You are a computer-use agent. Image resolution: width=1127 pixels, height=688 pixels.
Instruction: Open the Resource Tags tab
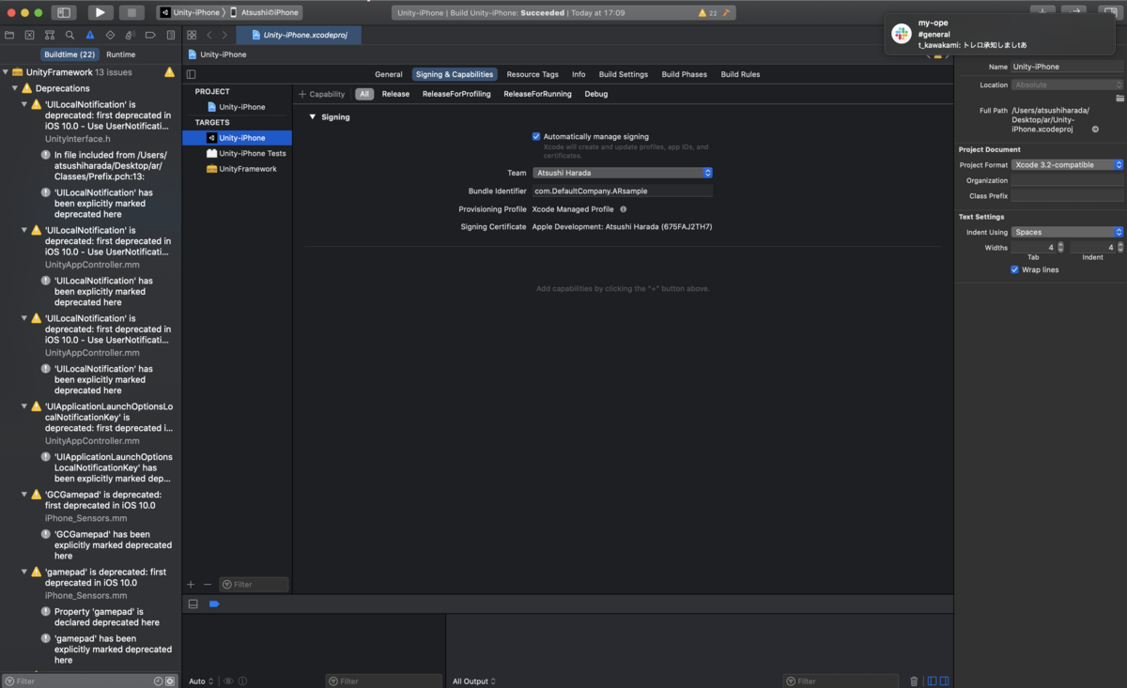click(533, 74)
